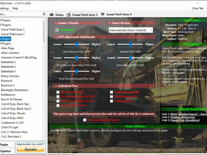Screen dimensions: 207x155
Task: Toggle the Fix Enabled checkbox
Action: tap(57, 30)
